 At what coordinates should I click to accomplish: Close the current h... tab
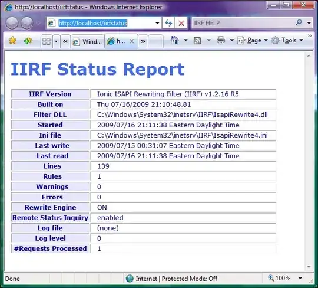click(132, 41)
